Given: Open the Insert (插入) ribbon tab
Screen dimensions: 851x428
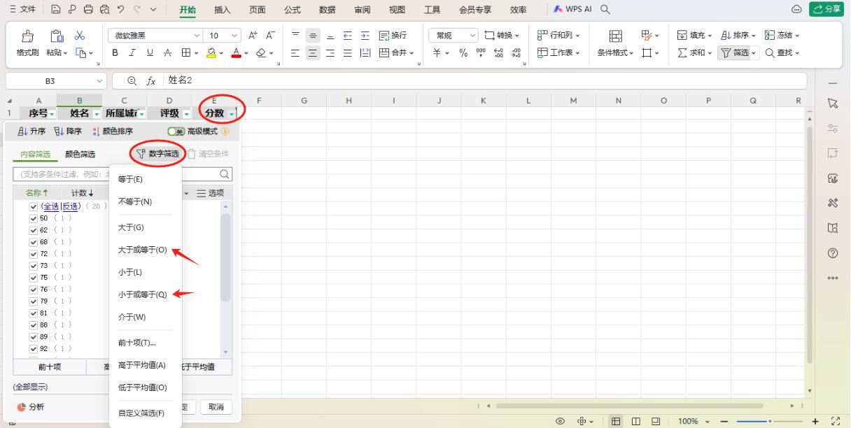Looking at the screenshot, I should [223, 9].
